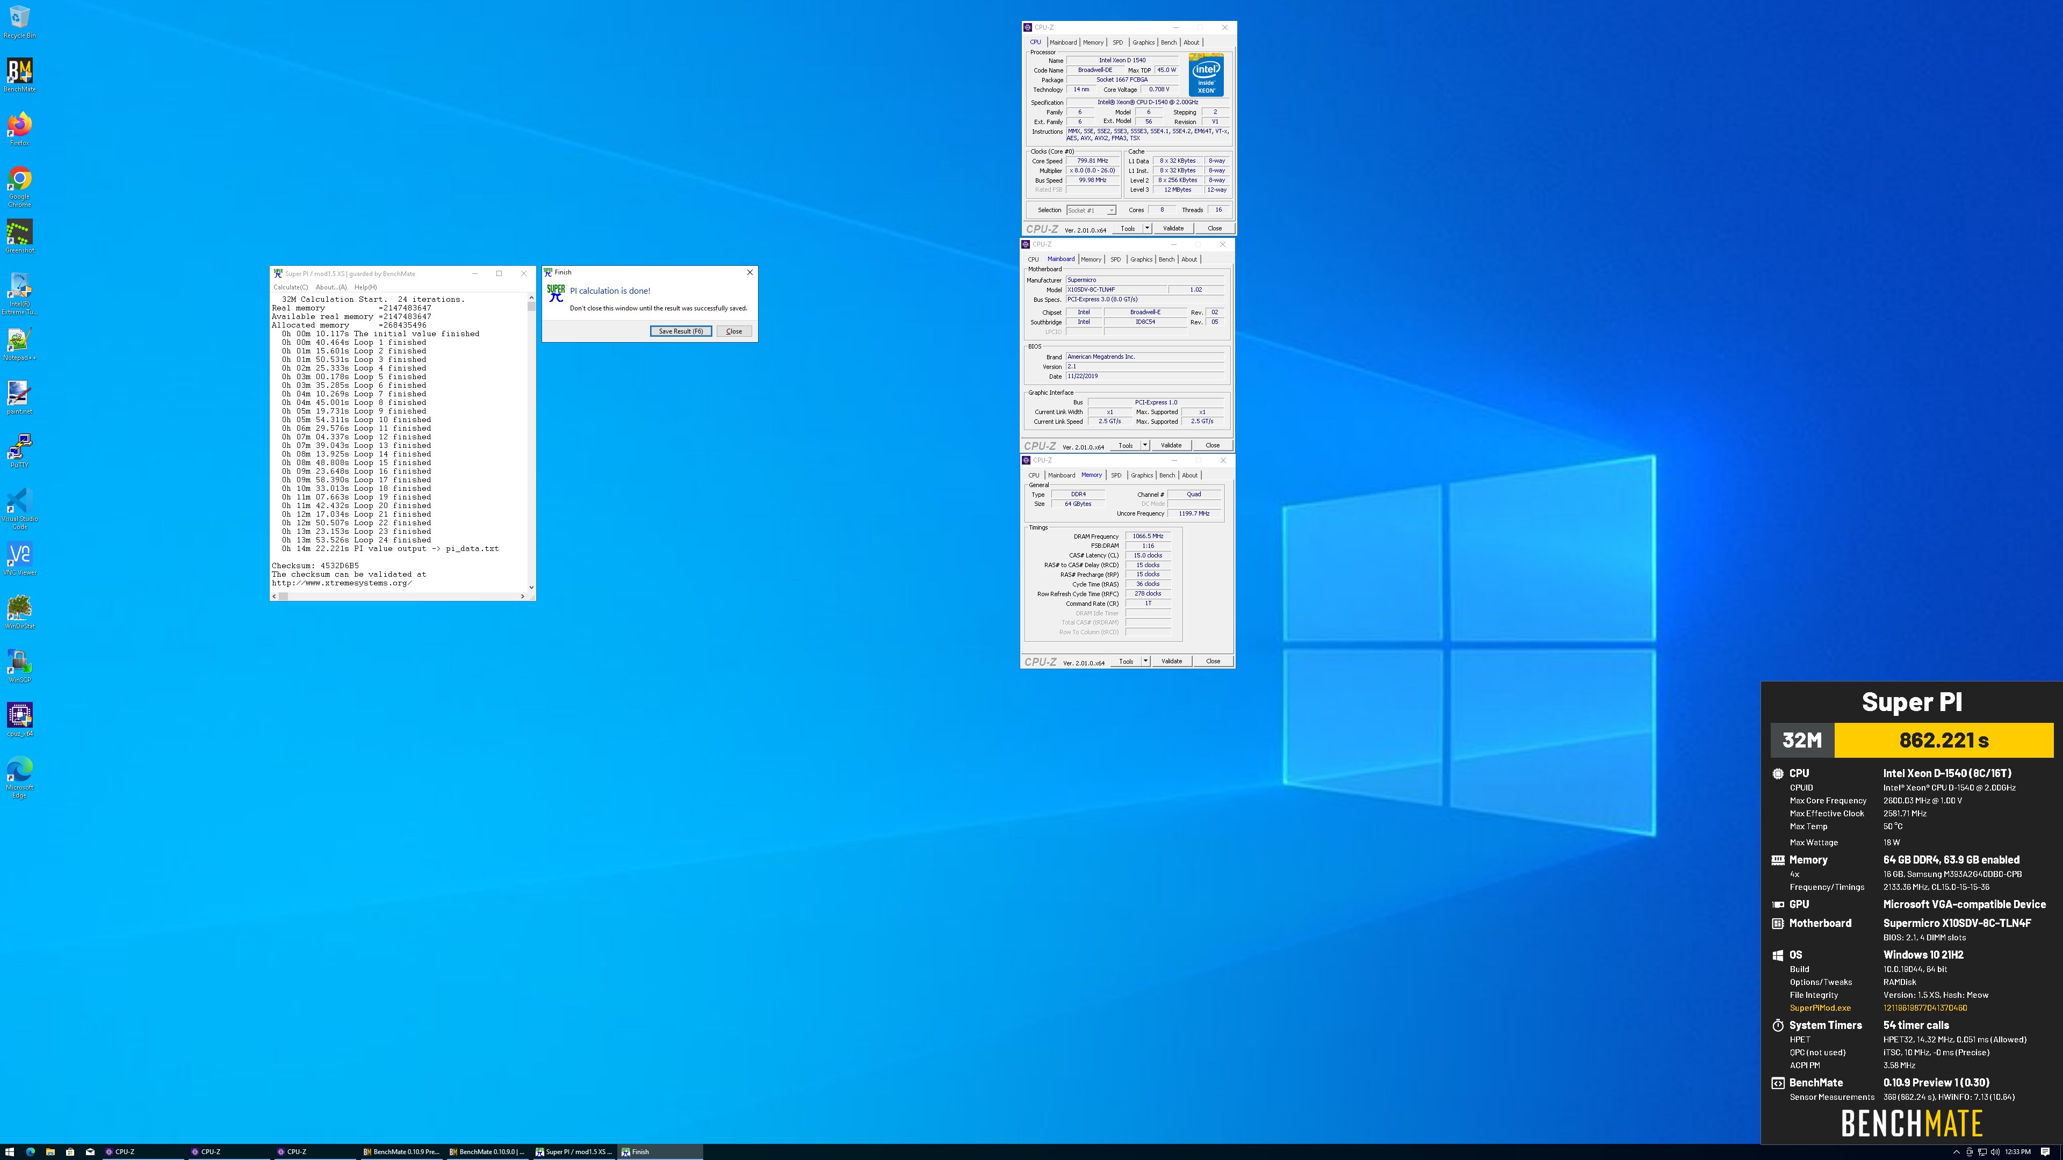Open the BenchMate desktop icon
This screenshot has width=2063, height=1160.
click(x=19, y=75)
